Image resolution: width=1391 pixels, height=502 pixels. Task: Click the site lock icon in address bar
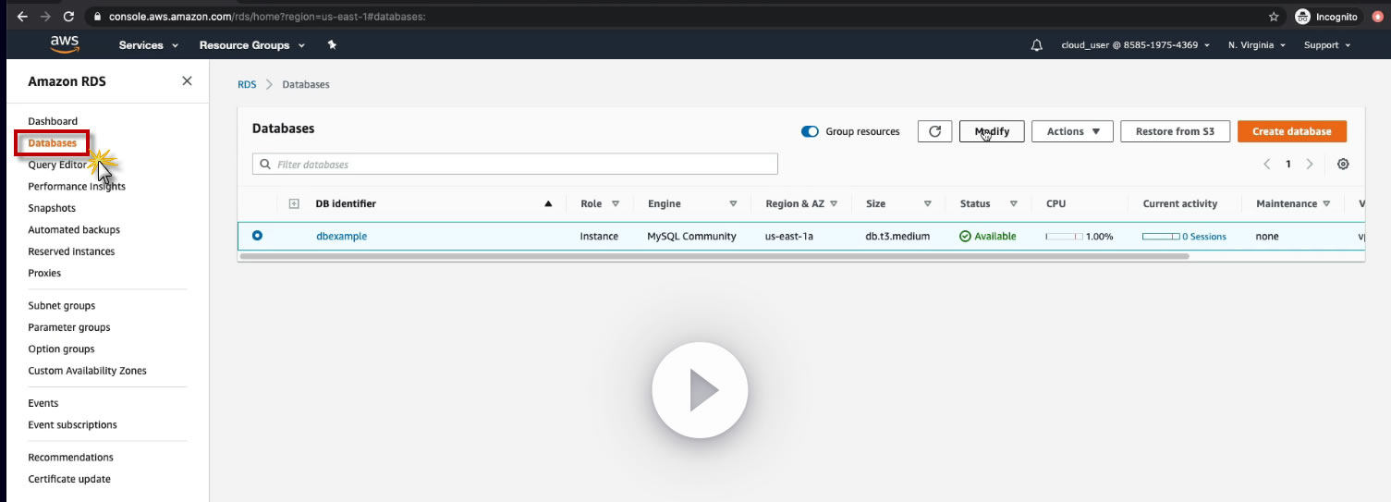point(97,17)
